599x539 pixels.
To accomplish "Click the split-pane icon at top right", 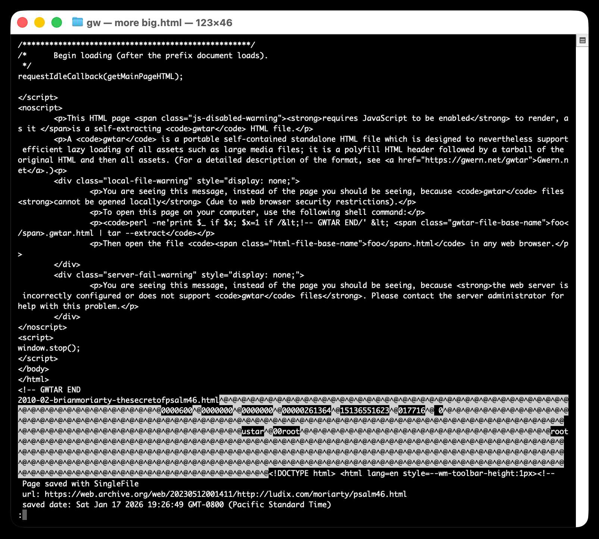I will click(x=582, y=40).
